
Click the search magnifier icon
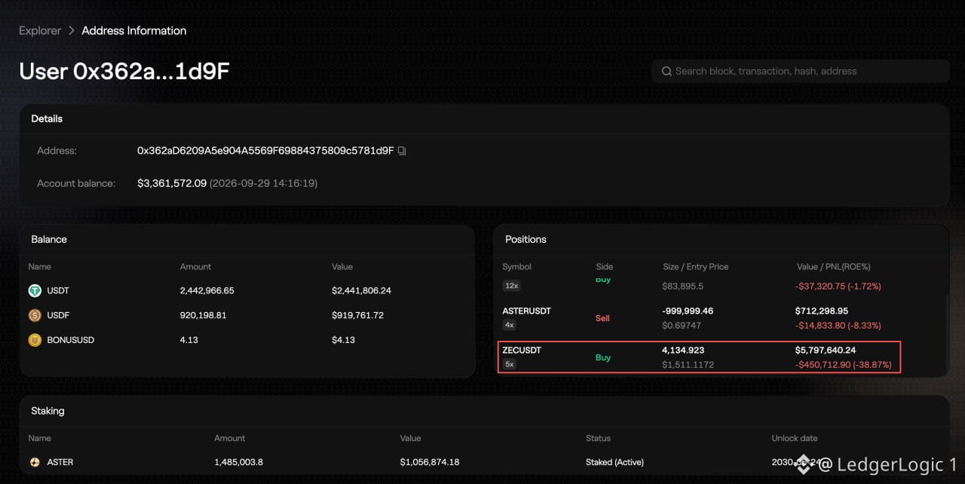pos(666,72)
